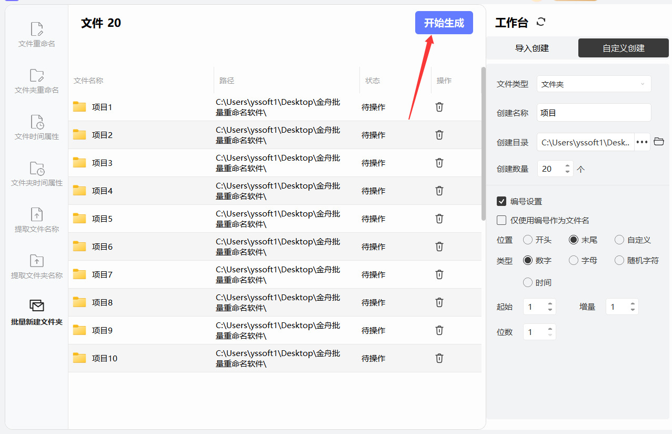Click the three-dots browse button for 创建目录

coord(642,142)
